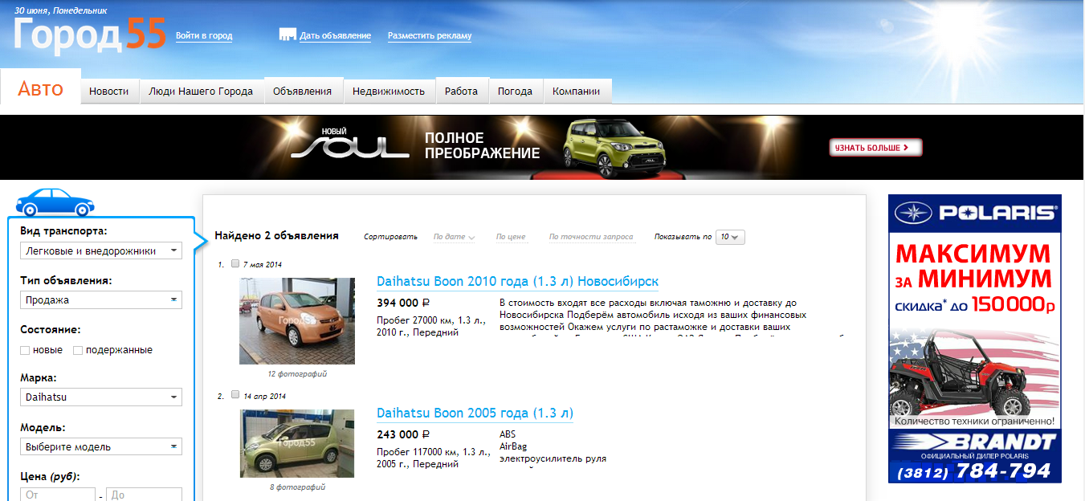Enable the подержанные condition checkbox

click(78, 350)
